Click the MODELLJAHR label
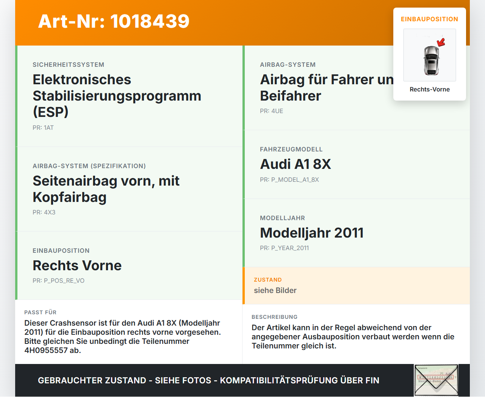The width and height of the screenshot is (485, 397). click(282, 218)
